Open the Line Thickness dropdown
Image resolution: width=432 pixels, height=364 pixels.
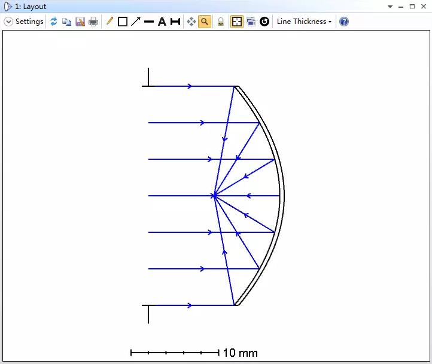[304, 22]
